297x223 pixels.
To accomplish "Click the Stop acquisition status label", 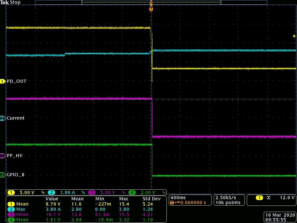I will click(x=15, y=3).
